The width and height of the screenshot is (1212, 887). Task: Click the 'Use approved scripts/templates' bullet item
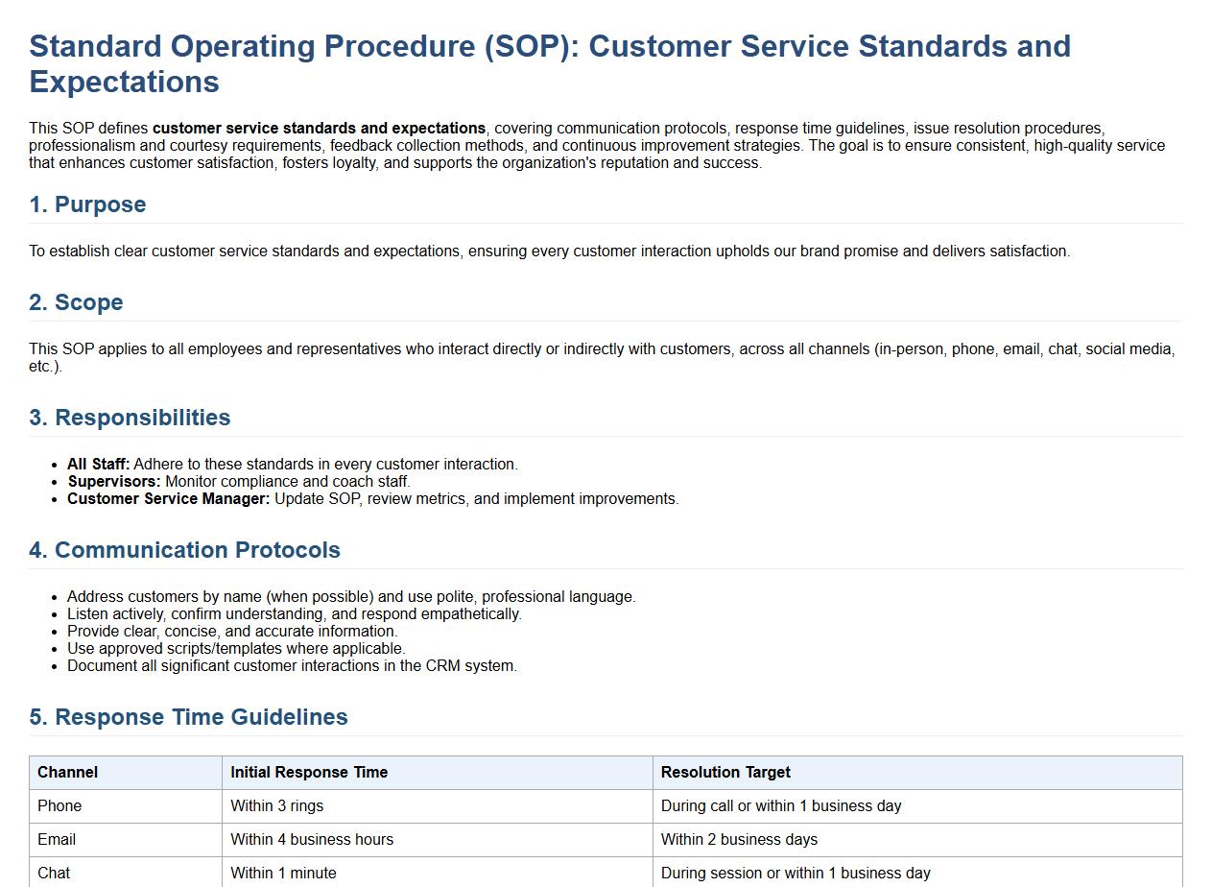pyautogui.click(x=236, y=649)
